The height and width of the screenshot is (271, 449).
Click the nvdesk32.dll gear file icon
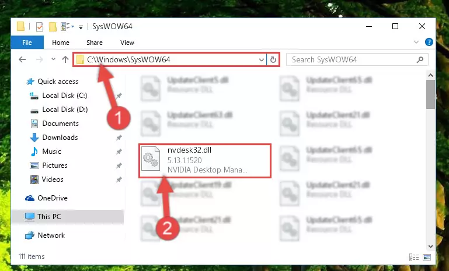[x=151, y=159]
